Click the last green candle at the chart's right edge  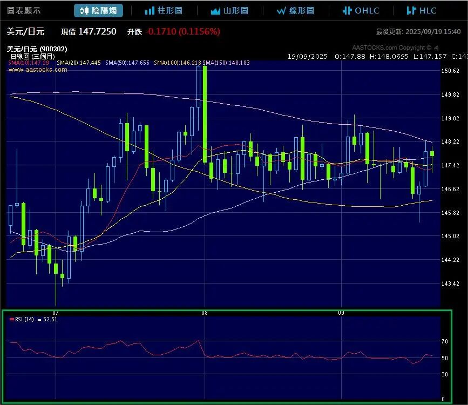432,153
